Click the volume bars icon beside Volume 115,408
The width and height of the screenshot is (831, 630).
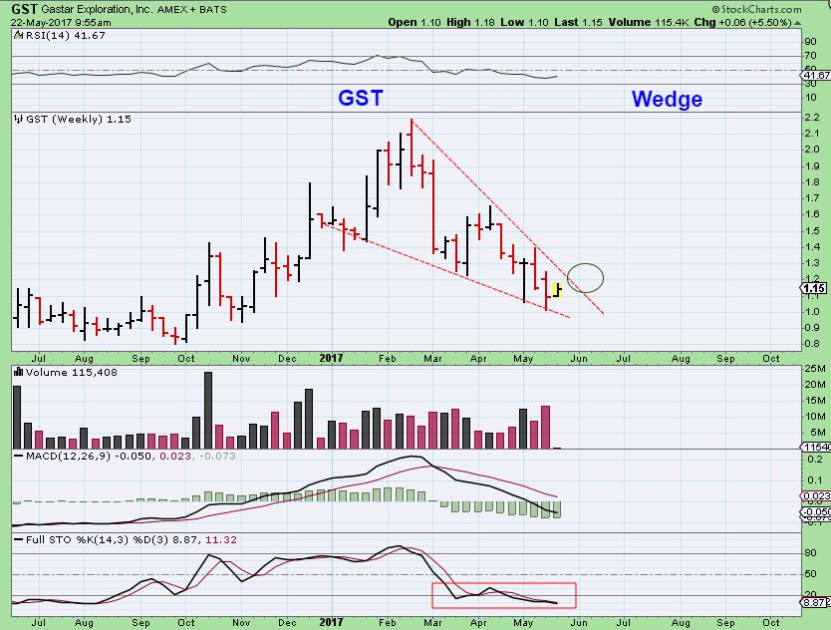[19, 372]
